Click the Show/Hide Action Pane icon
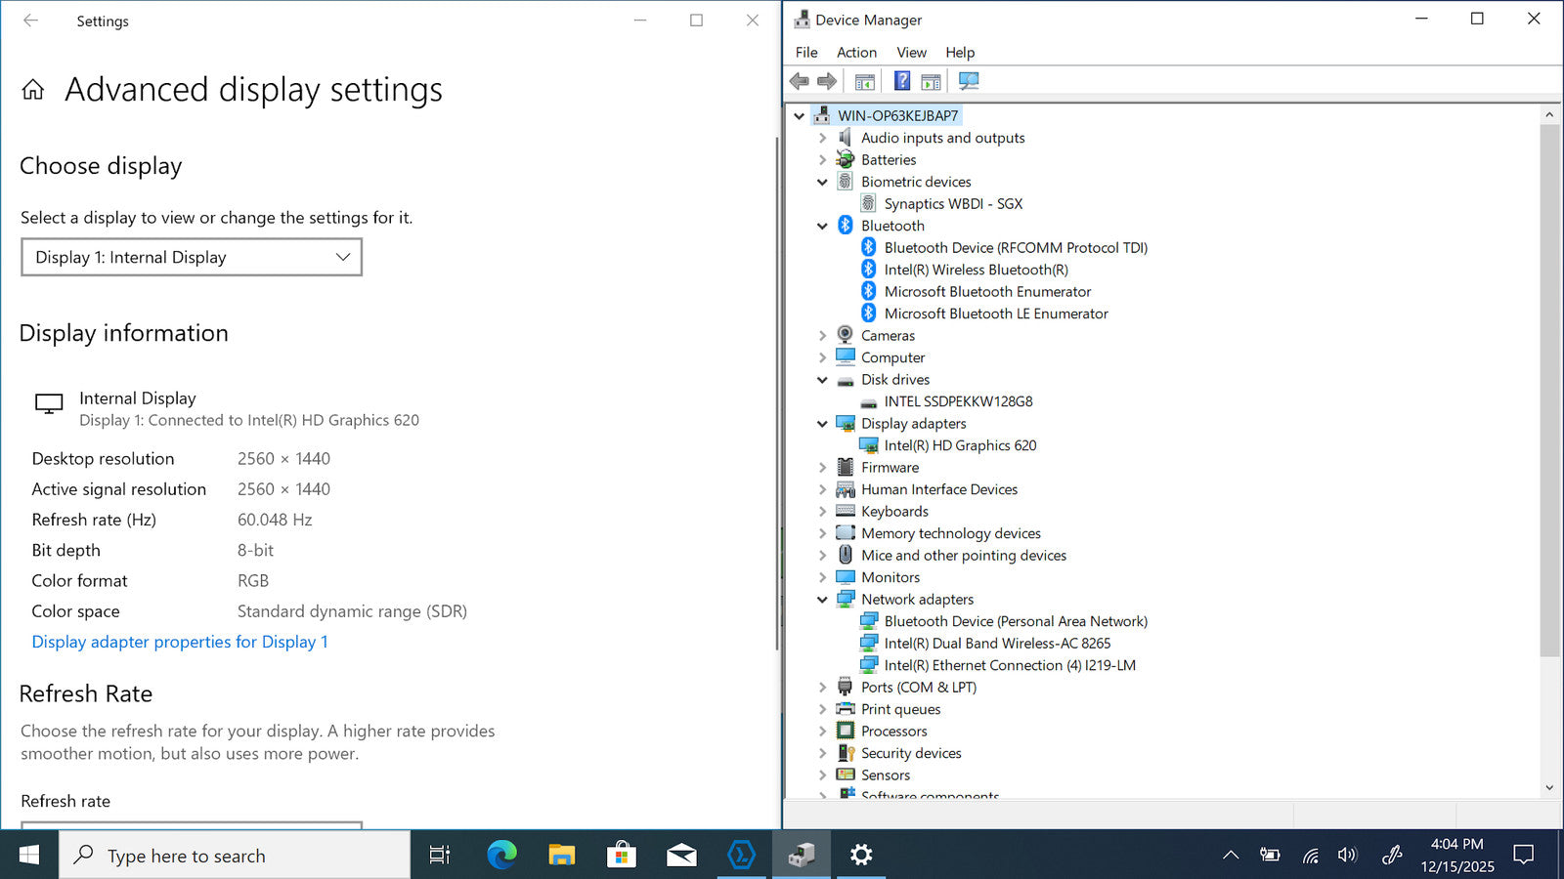The width and height of the screenshot is (1564, 879). (x=932, y=81)
